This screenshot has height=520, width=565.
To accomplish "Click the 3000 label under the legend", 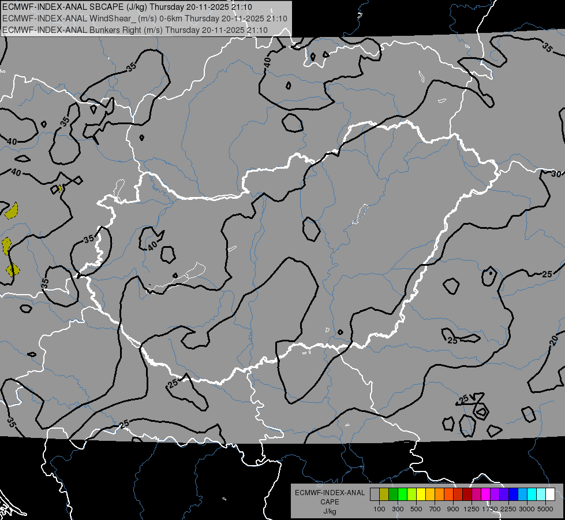I will [527, 509].
